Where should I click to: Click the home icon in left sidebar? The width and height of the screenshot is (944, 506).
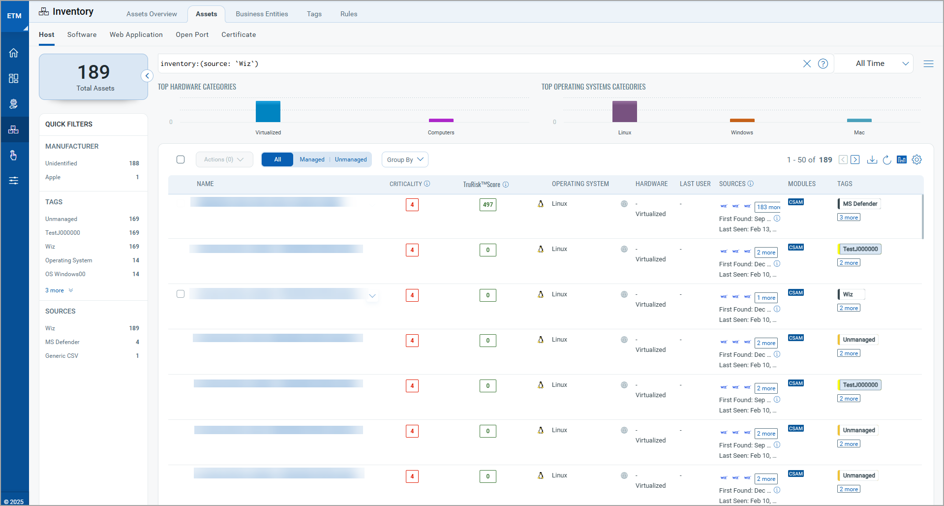(x=14, y=53)
